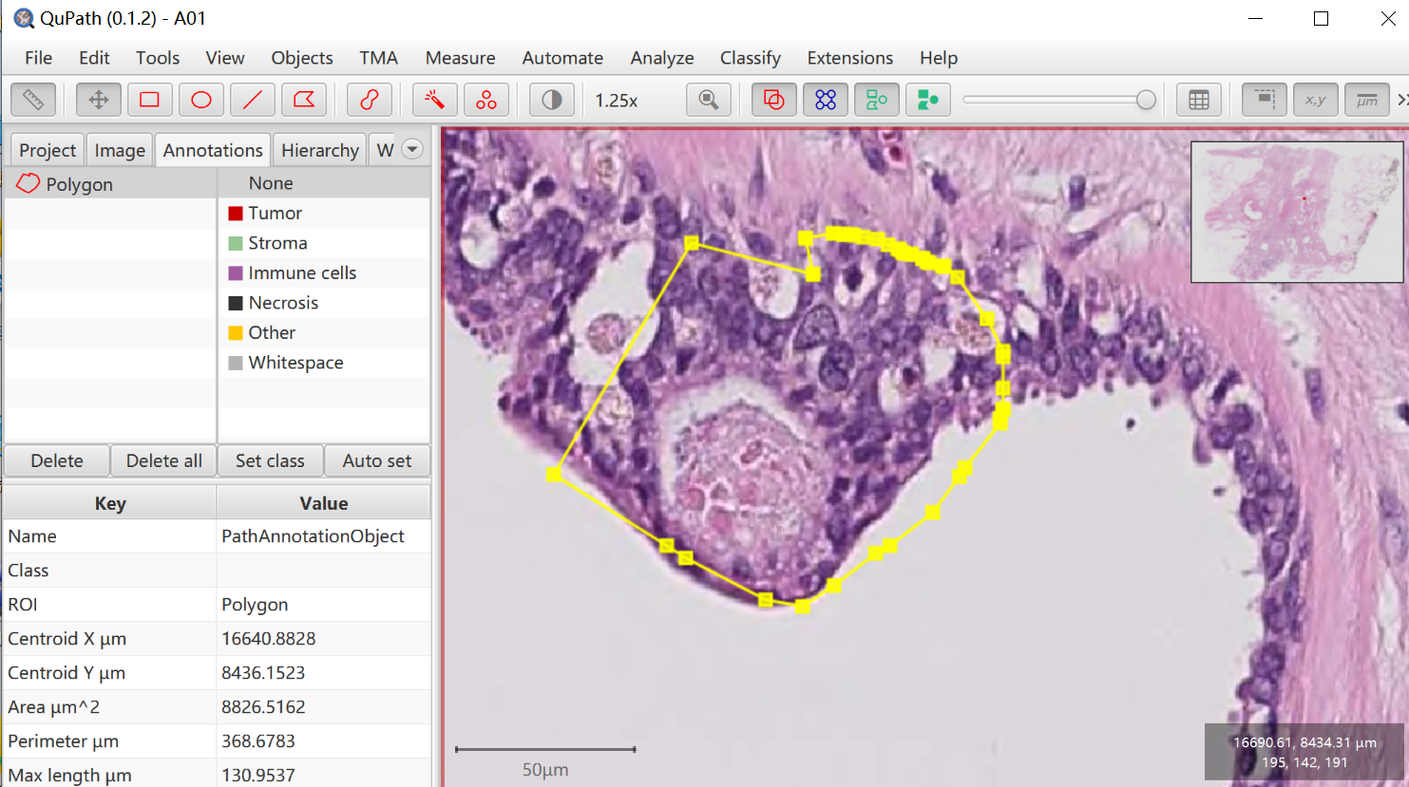Toggle the scalebar display
The width and height of the screenshot is (1409, 787).
pyautogui.click(x=1367, y=100)
